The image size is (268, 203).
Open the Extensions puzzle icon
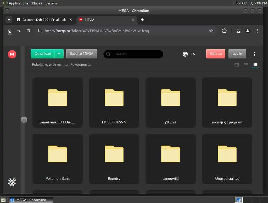click(x=224, y=31)
